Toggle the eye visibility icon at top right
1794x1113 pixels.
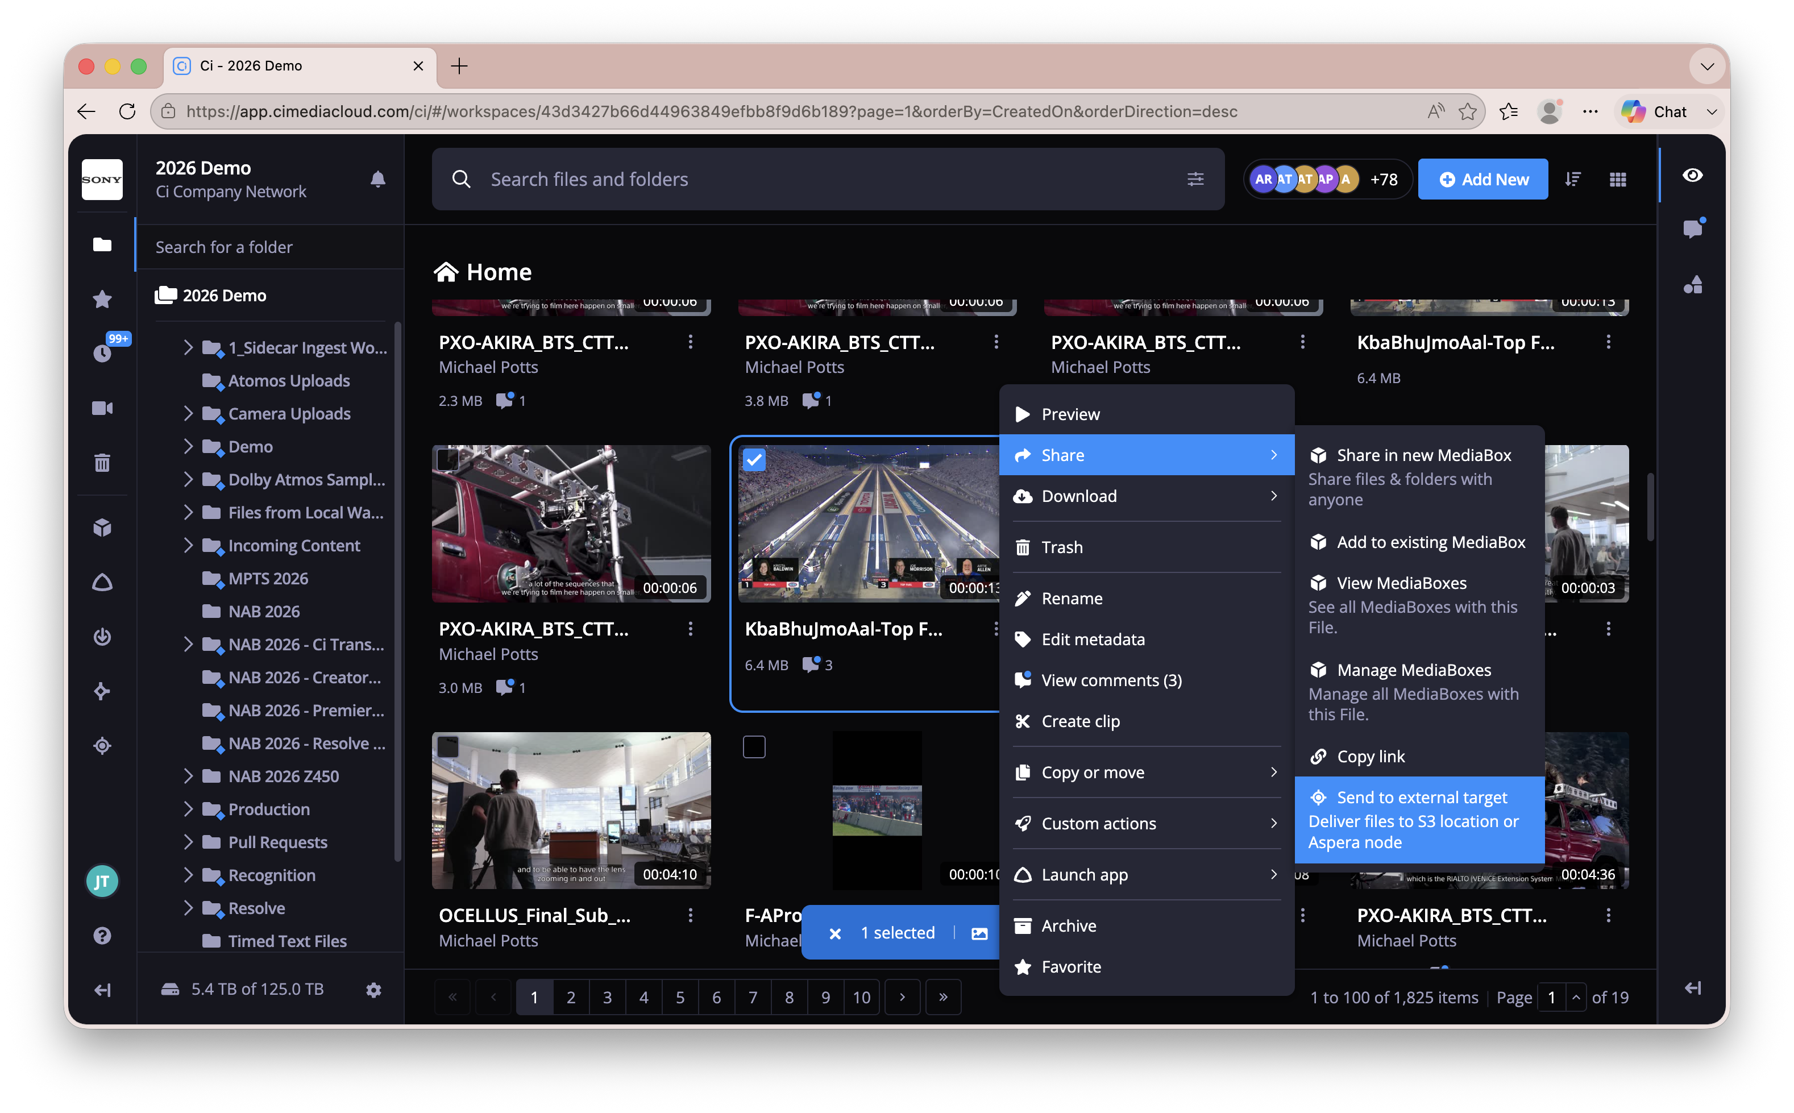(1692, 175)
